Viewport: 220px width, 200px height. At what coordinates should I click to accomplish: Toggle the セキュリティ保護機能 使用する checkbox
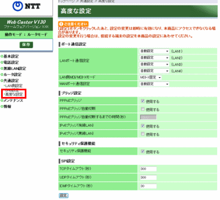point(142,152)
